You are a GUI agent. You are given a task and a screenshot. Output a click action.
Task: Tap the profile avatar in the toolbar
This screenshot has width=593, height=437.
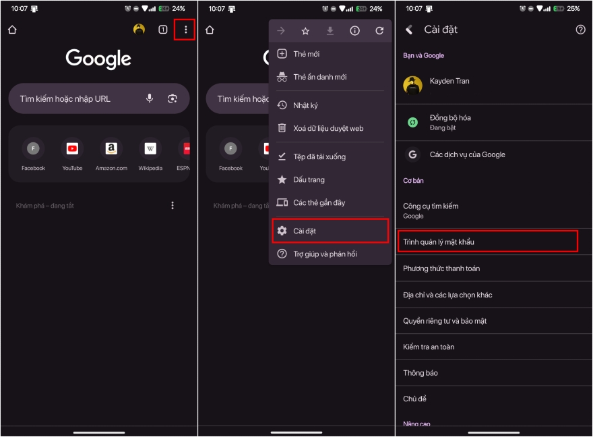click(x=138, y=30)
